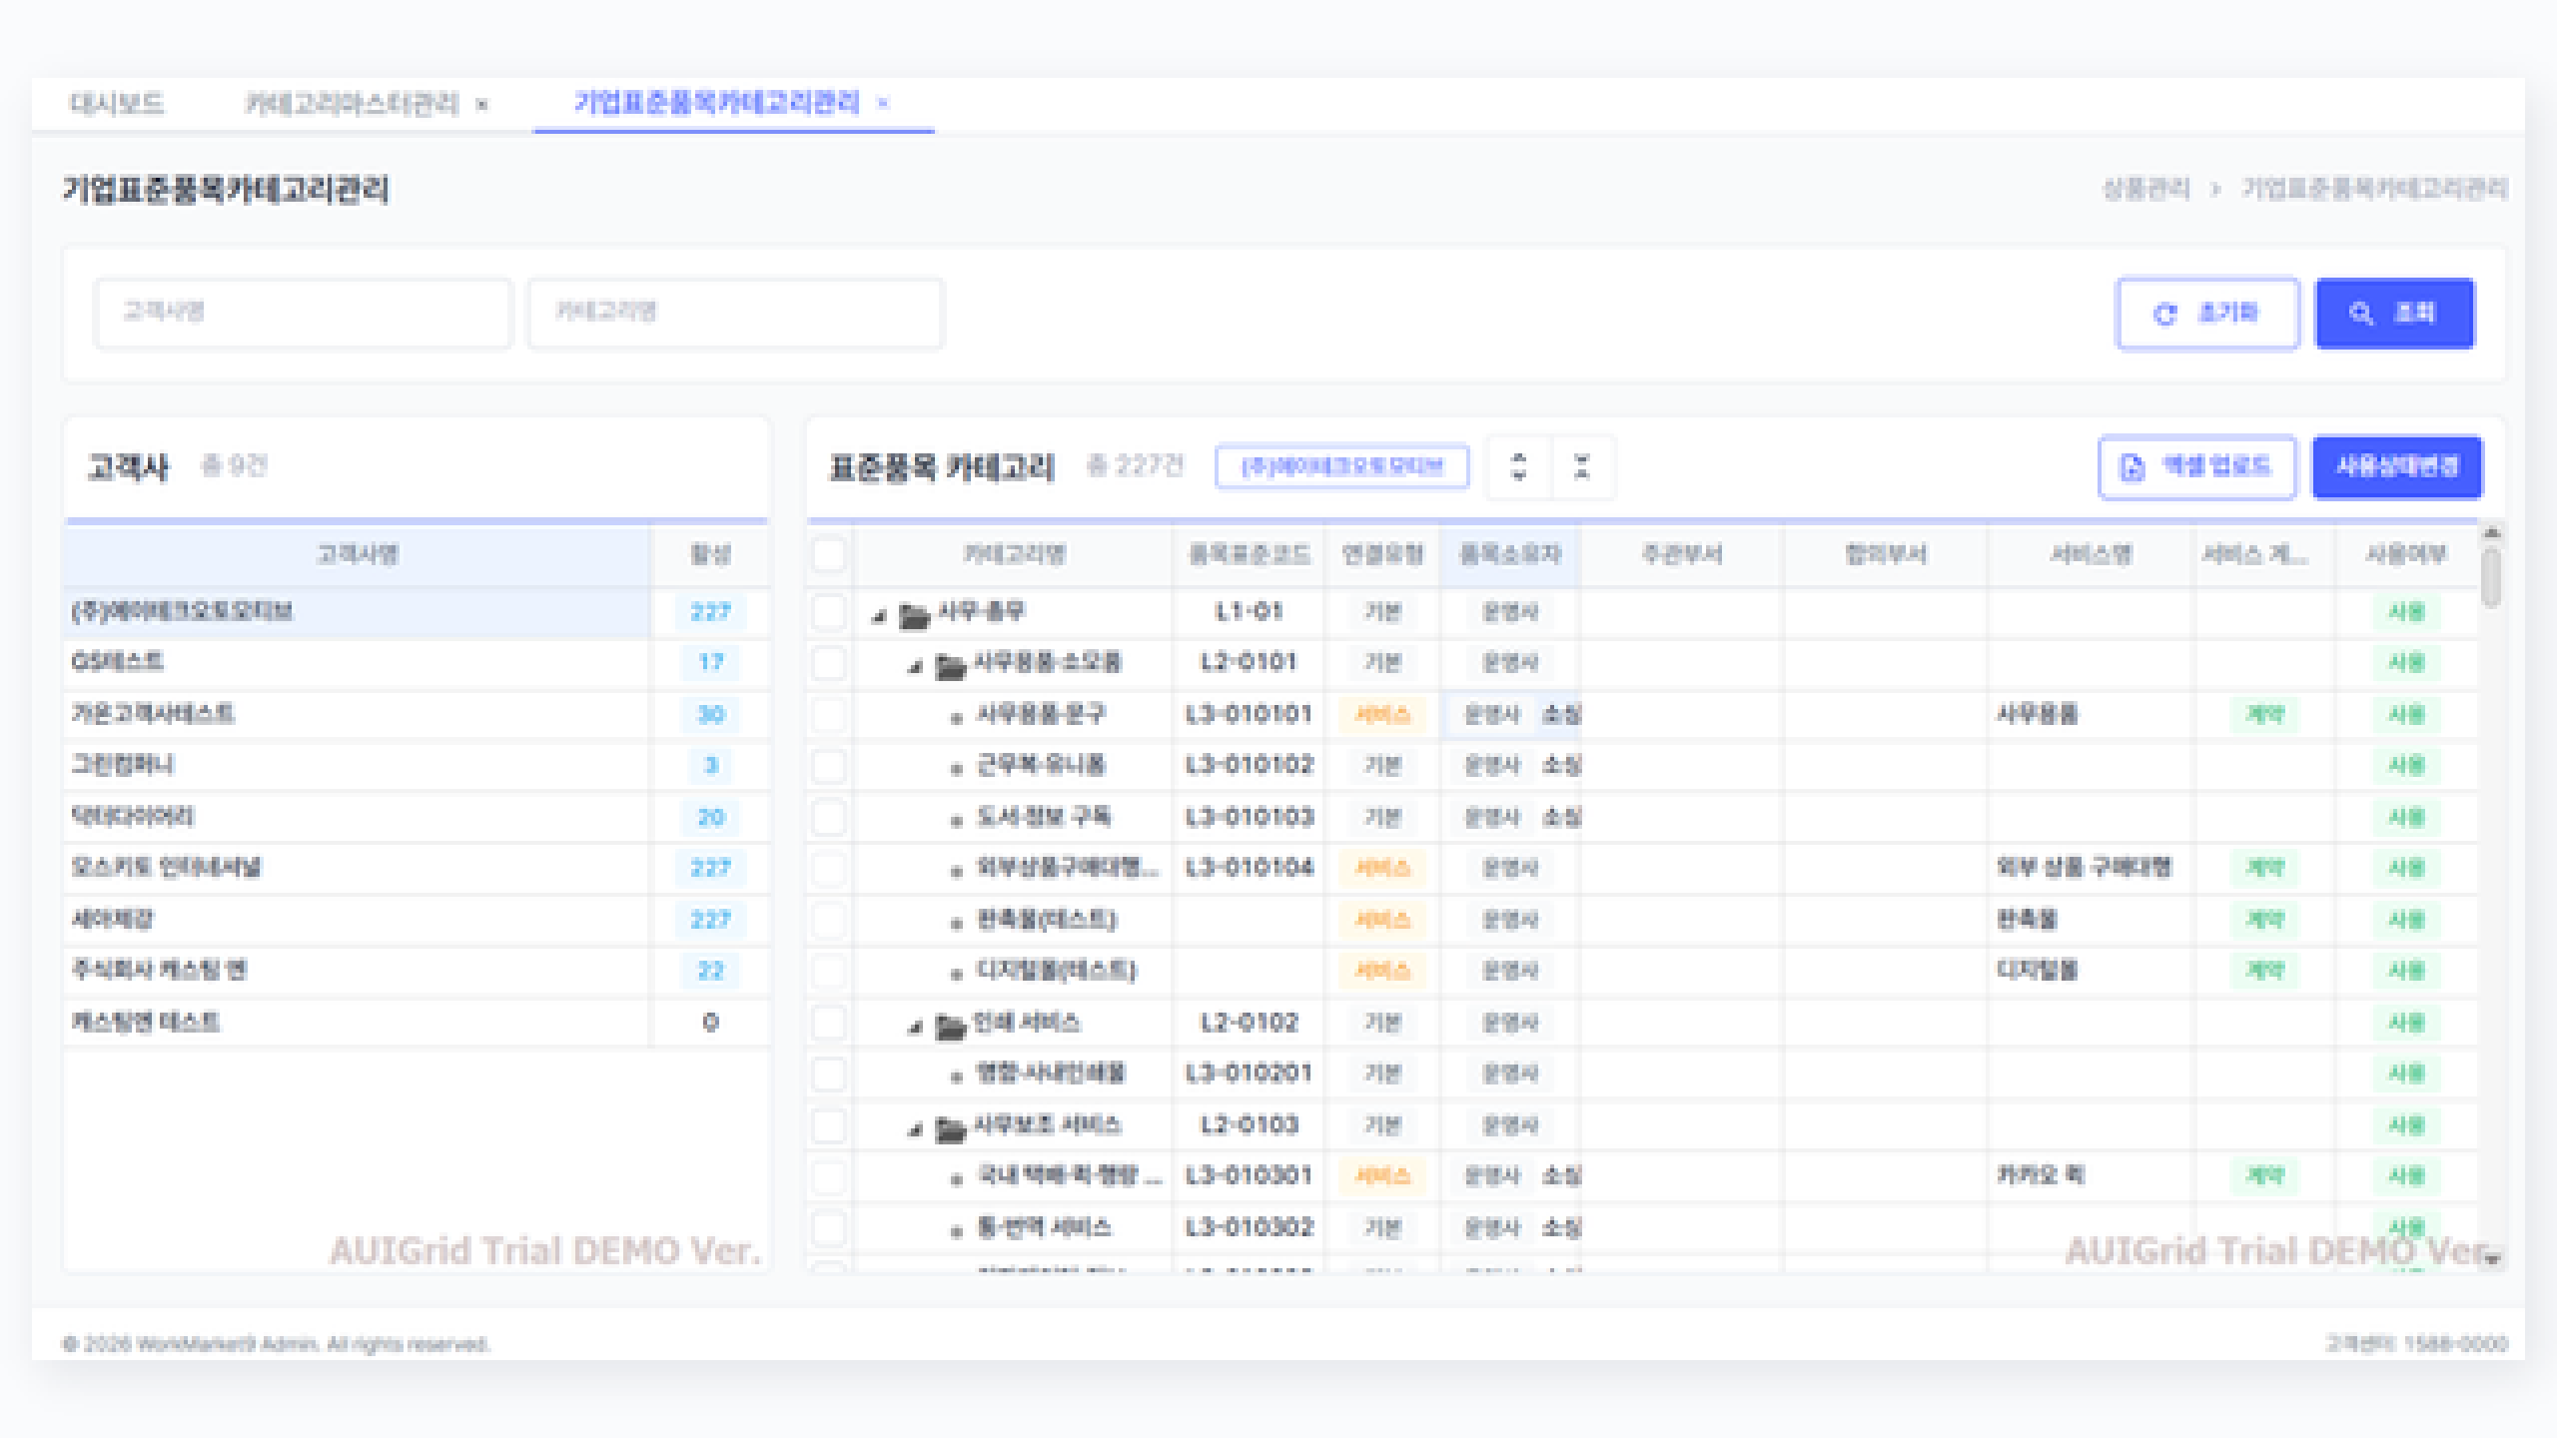Screen dimensions: 2557x1438
Task: Click the folder icon in row L2-0101
Action: [x=951, y=665]
